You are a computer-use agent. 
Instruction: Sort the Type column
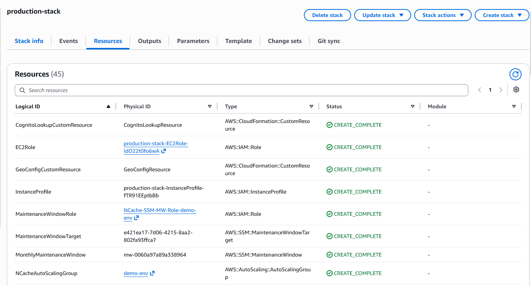(x=311, y=106)
